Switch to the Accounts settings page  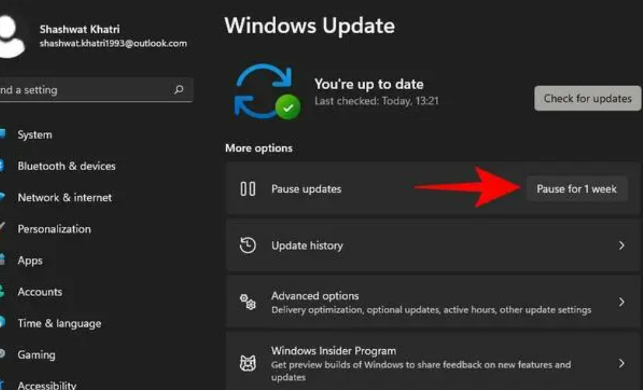coord(40,292)
